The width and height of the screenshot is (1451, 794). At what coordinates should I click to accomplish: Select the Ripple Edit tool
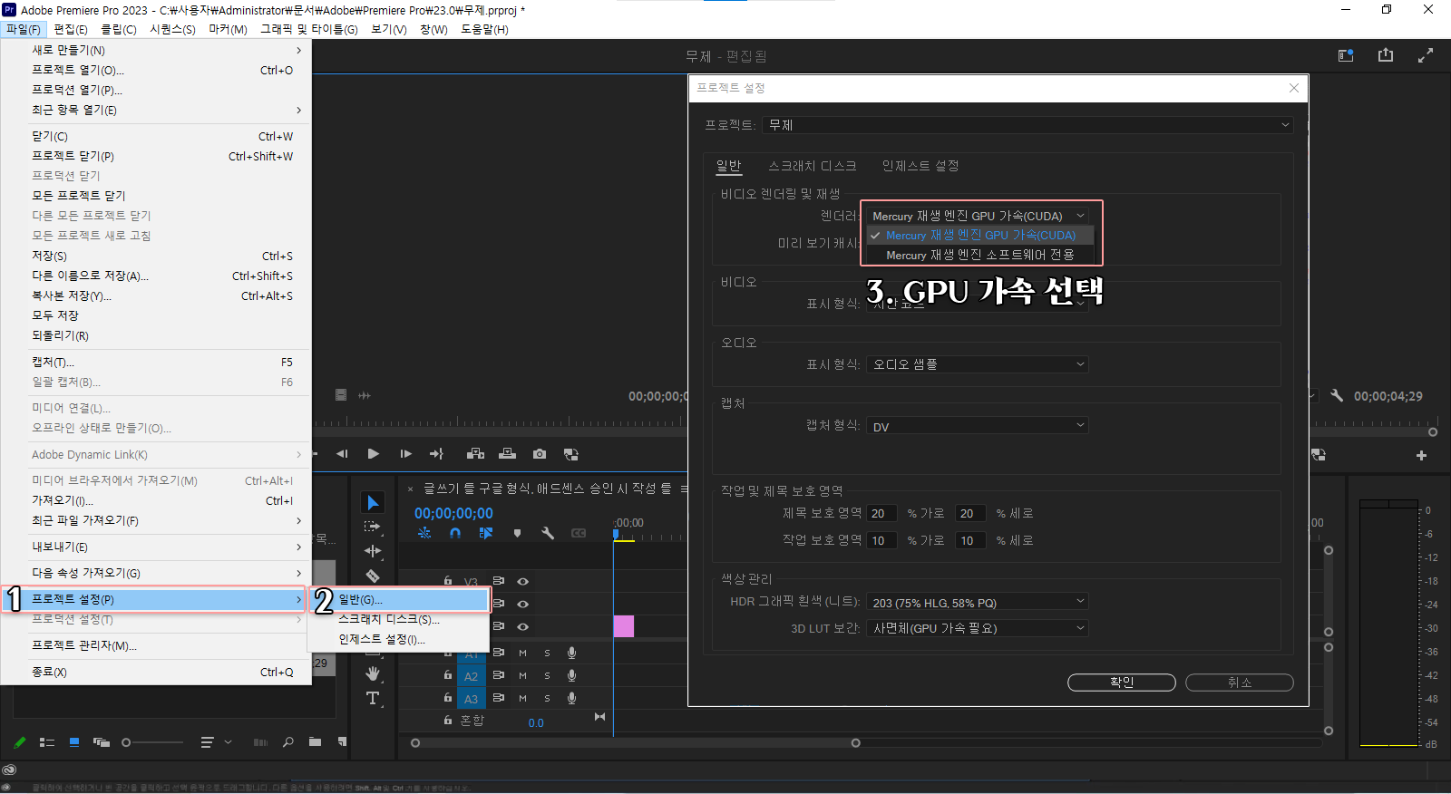373,551
